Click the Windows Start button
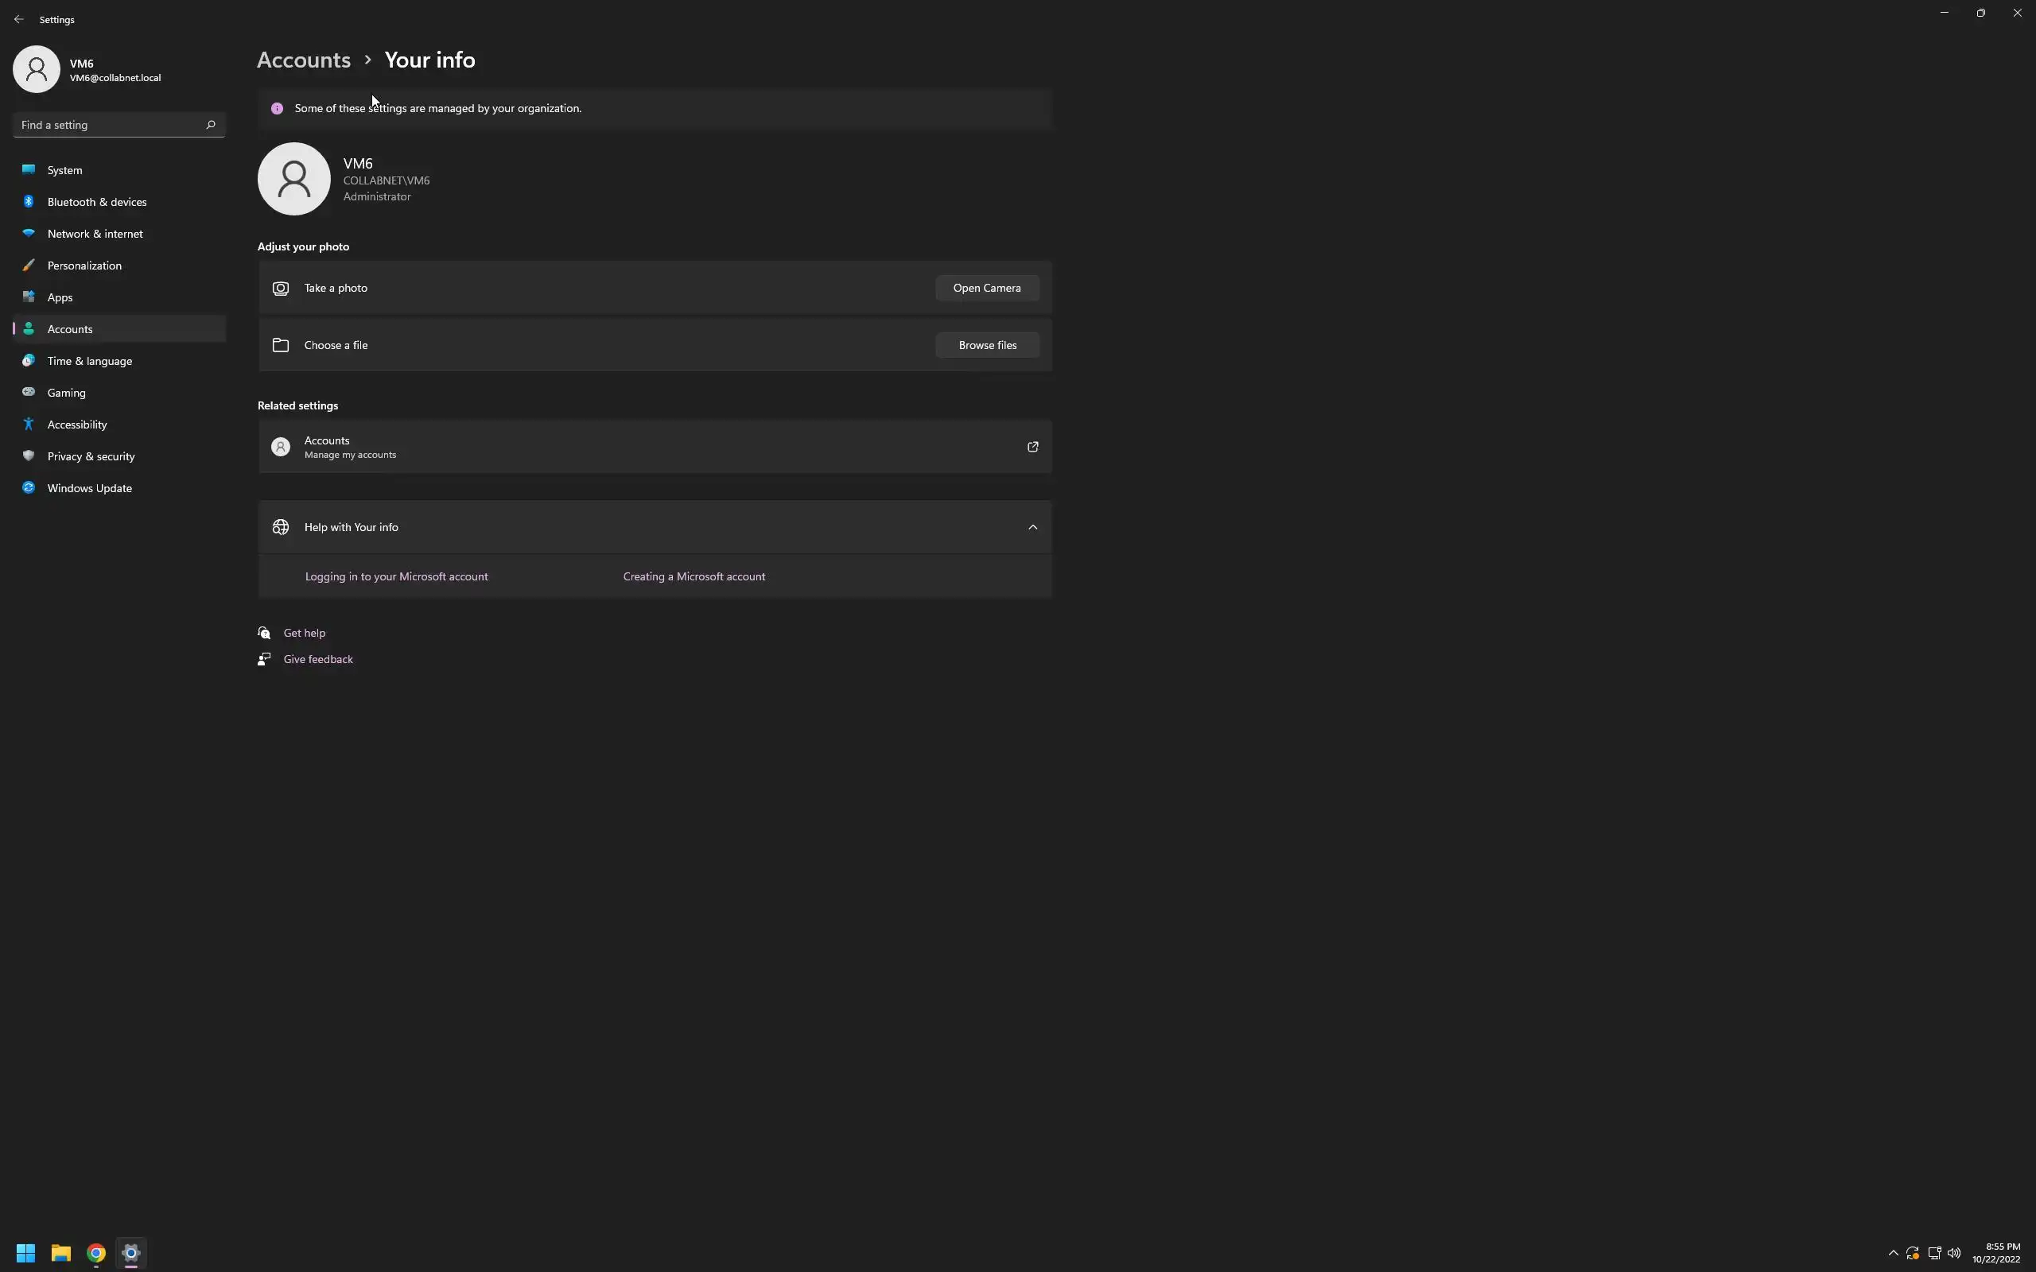This screenshot has height=1272, width=2036. (x=25, y=1253)
